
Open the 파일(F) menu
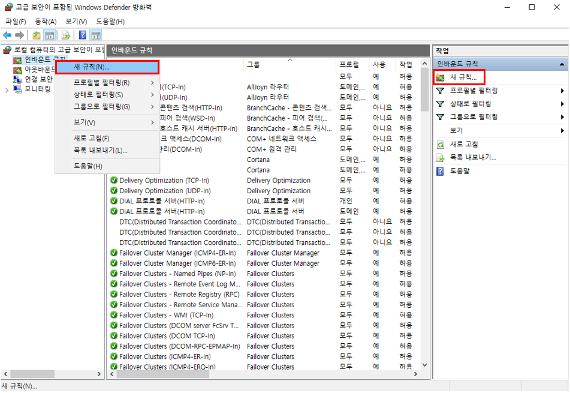pos(16,22)
